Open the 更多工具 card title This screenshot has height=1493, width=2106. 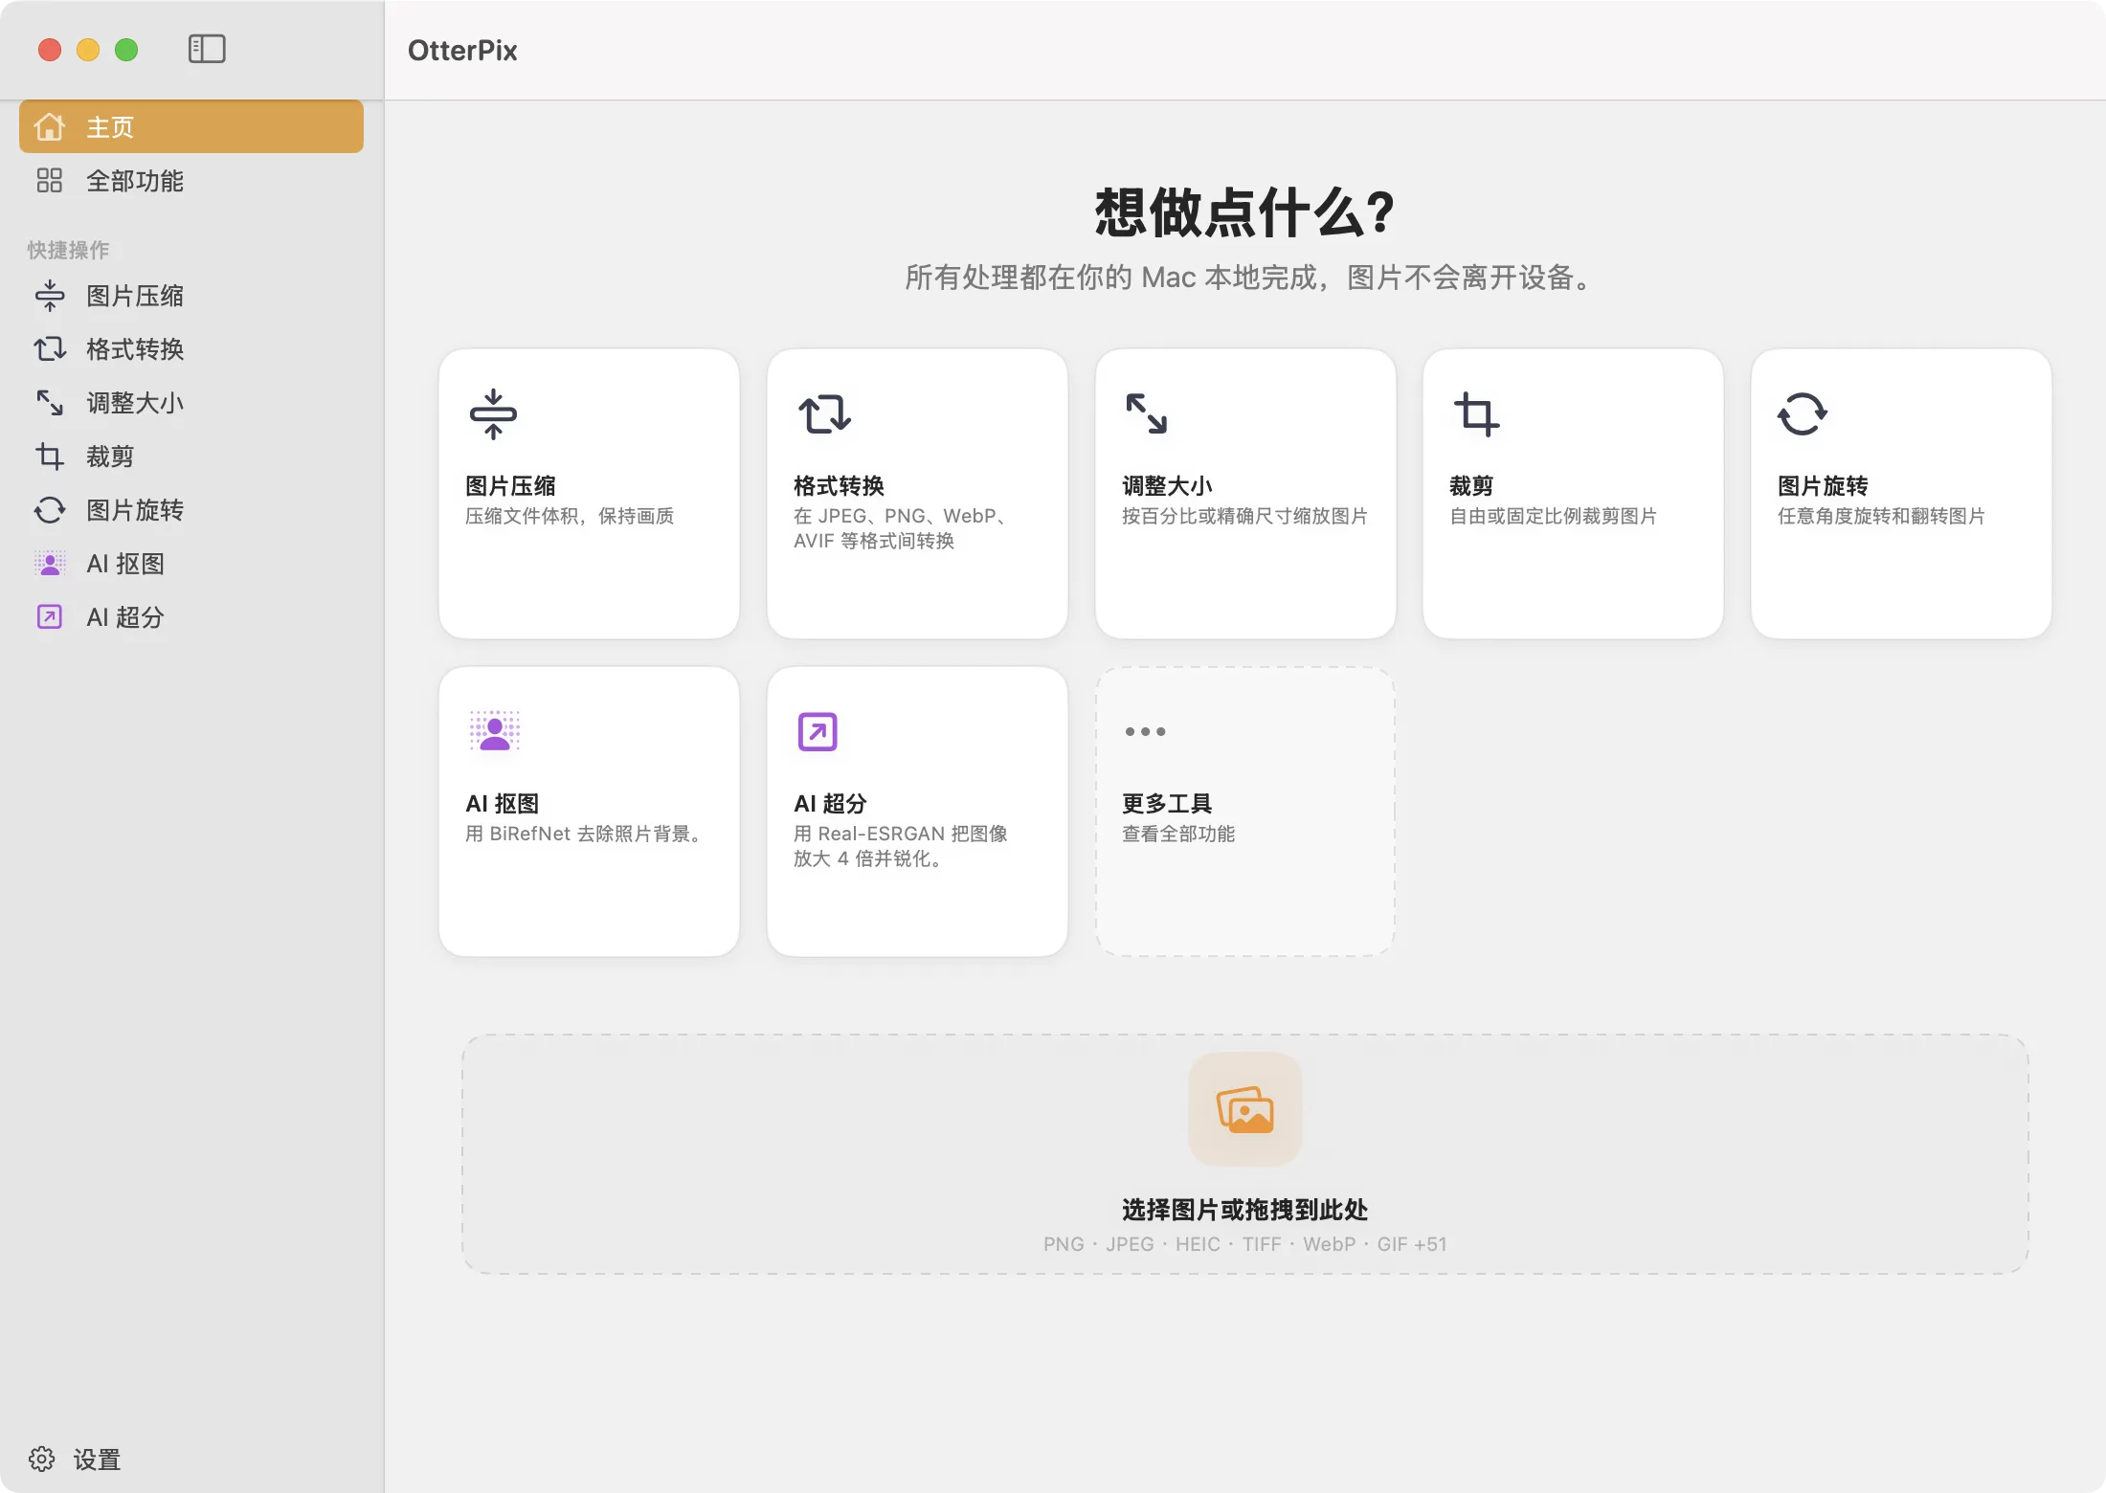(x=1167, y=804)
